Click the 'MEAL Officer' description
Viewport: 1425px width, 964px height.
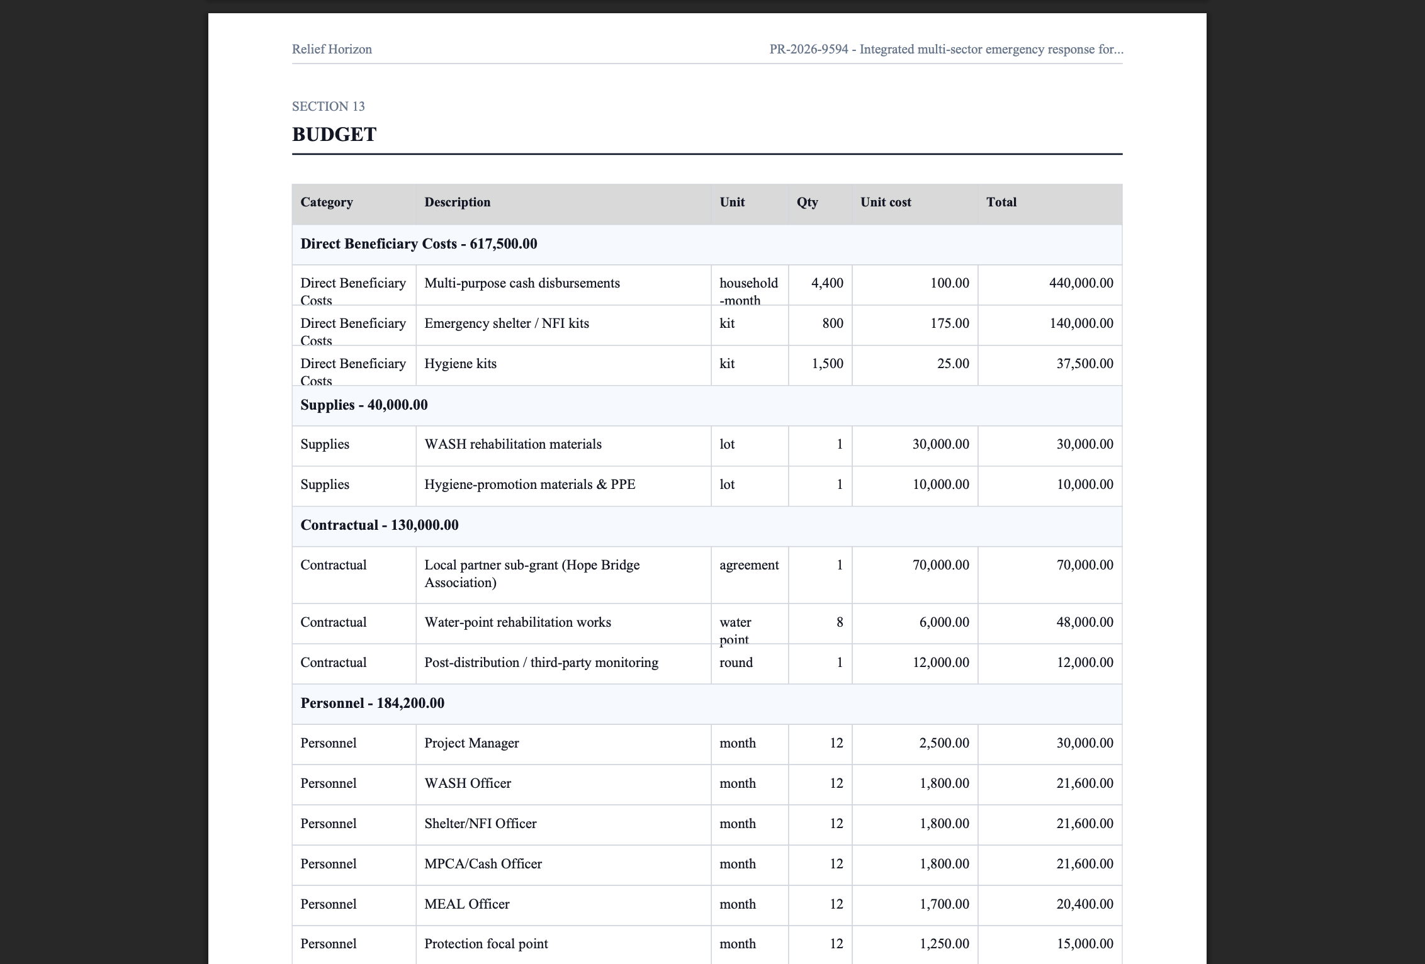tap(466, 904)
